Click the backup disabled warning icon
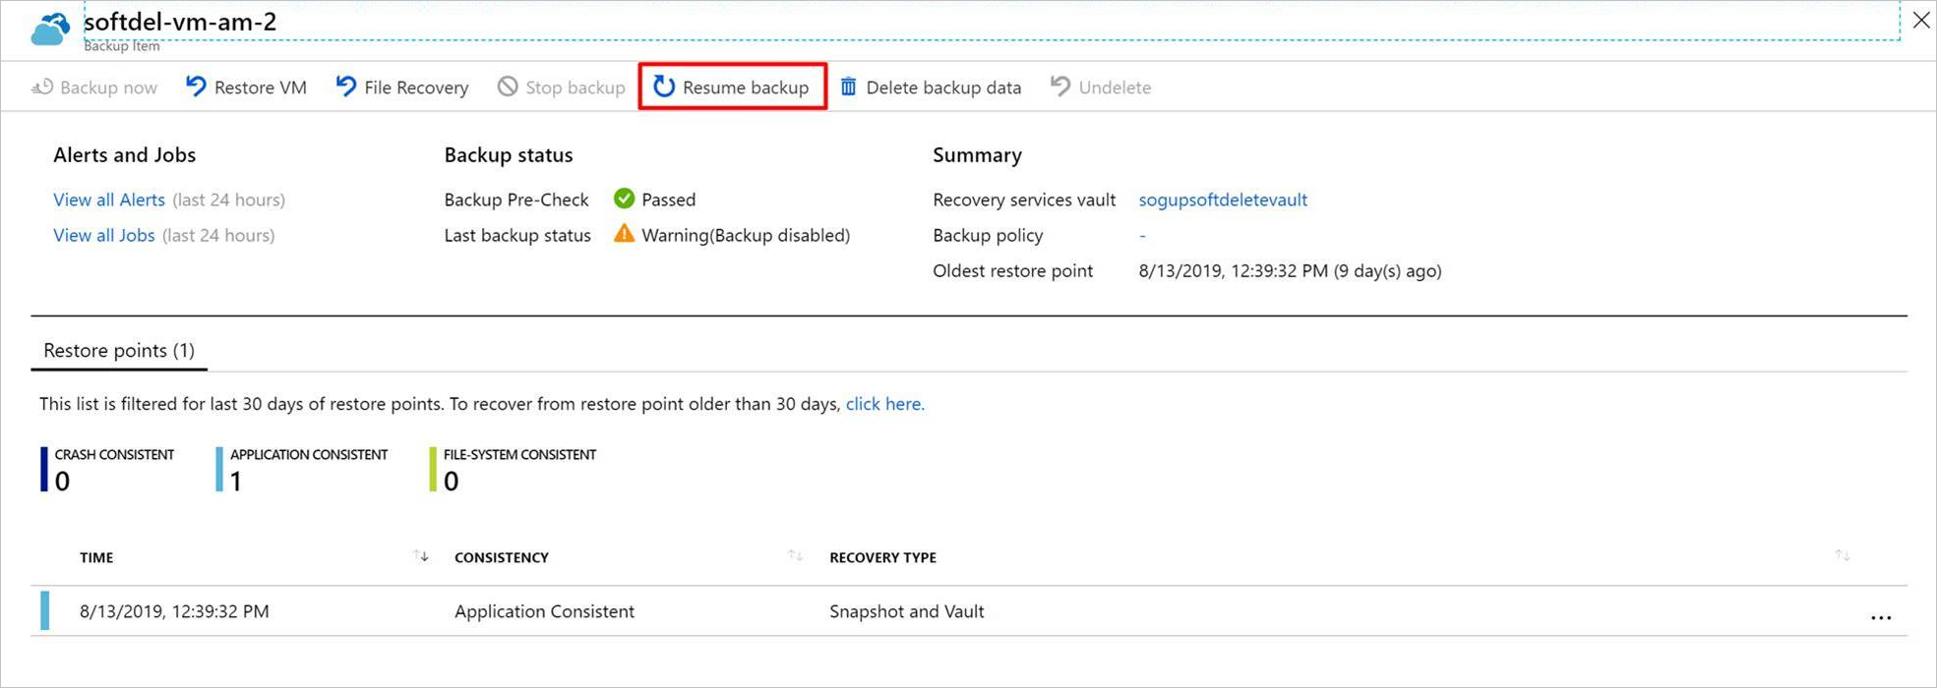1937x688 pixels. click(624, 234)
